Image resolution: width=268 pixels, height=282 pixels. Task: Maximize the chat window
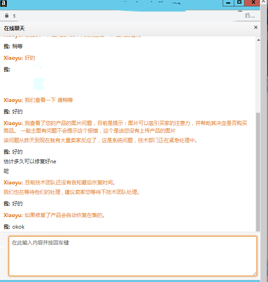coord(239,2)
